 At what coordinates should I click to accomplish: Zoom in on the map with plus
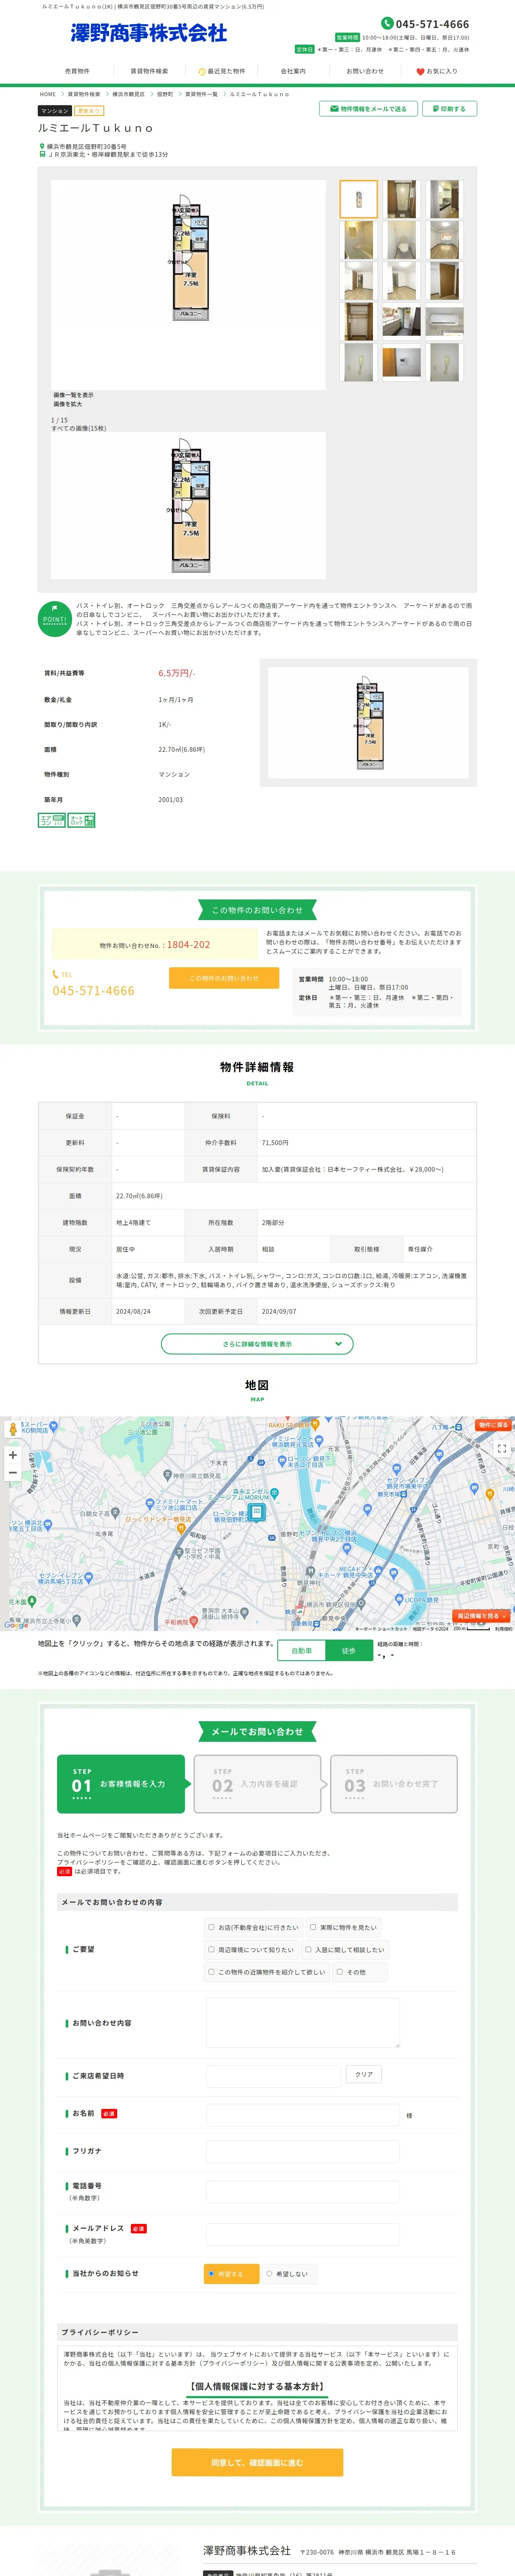[13, 1454]
